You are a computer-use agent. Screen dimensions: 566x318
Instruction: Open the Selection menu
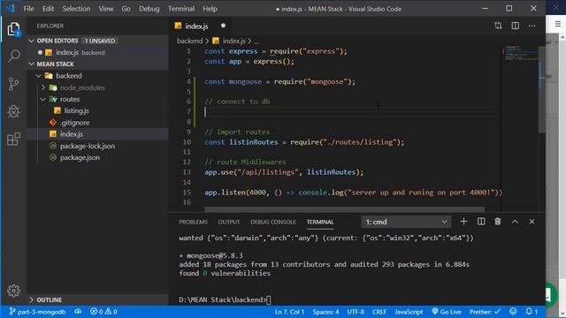pyautogui.click(x=76, y=9)
